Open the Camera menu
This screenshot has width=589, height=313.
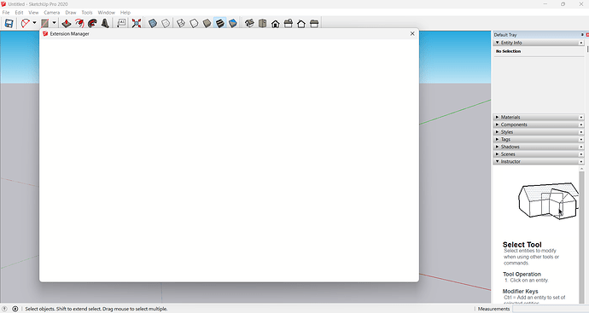coord(52,13)
